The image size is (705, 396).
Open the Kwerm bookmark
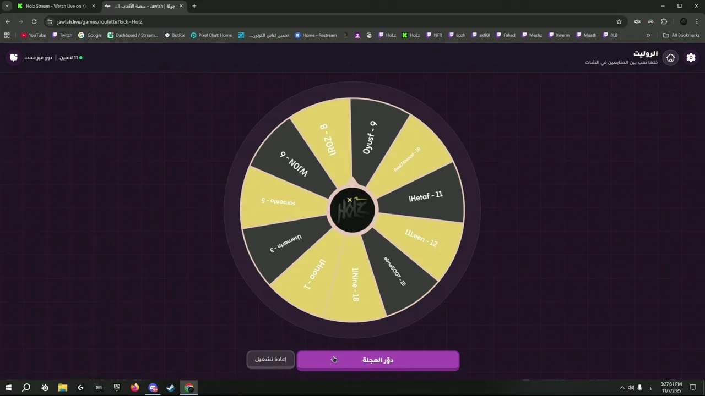coord(558,35)
